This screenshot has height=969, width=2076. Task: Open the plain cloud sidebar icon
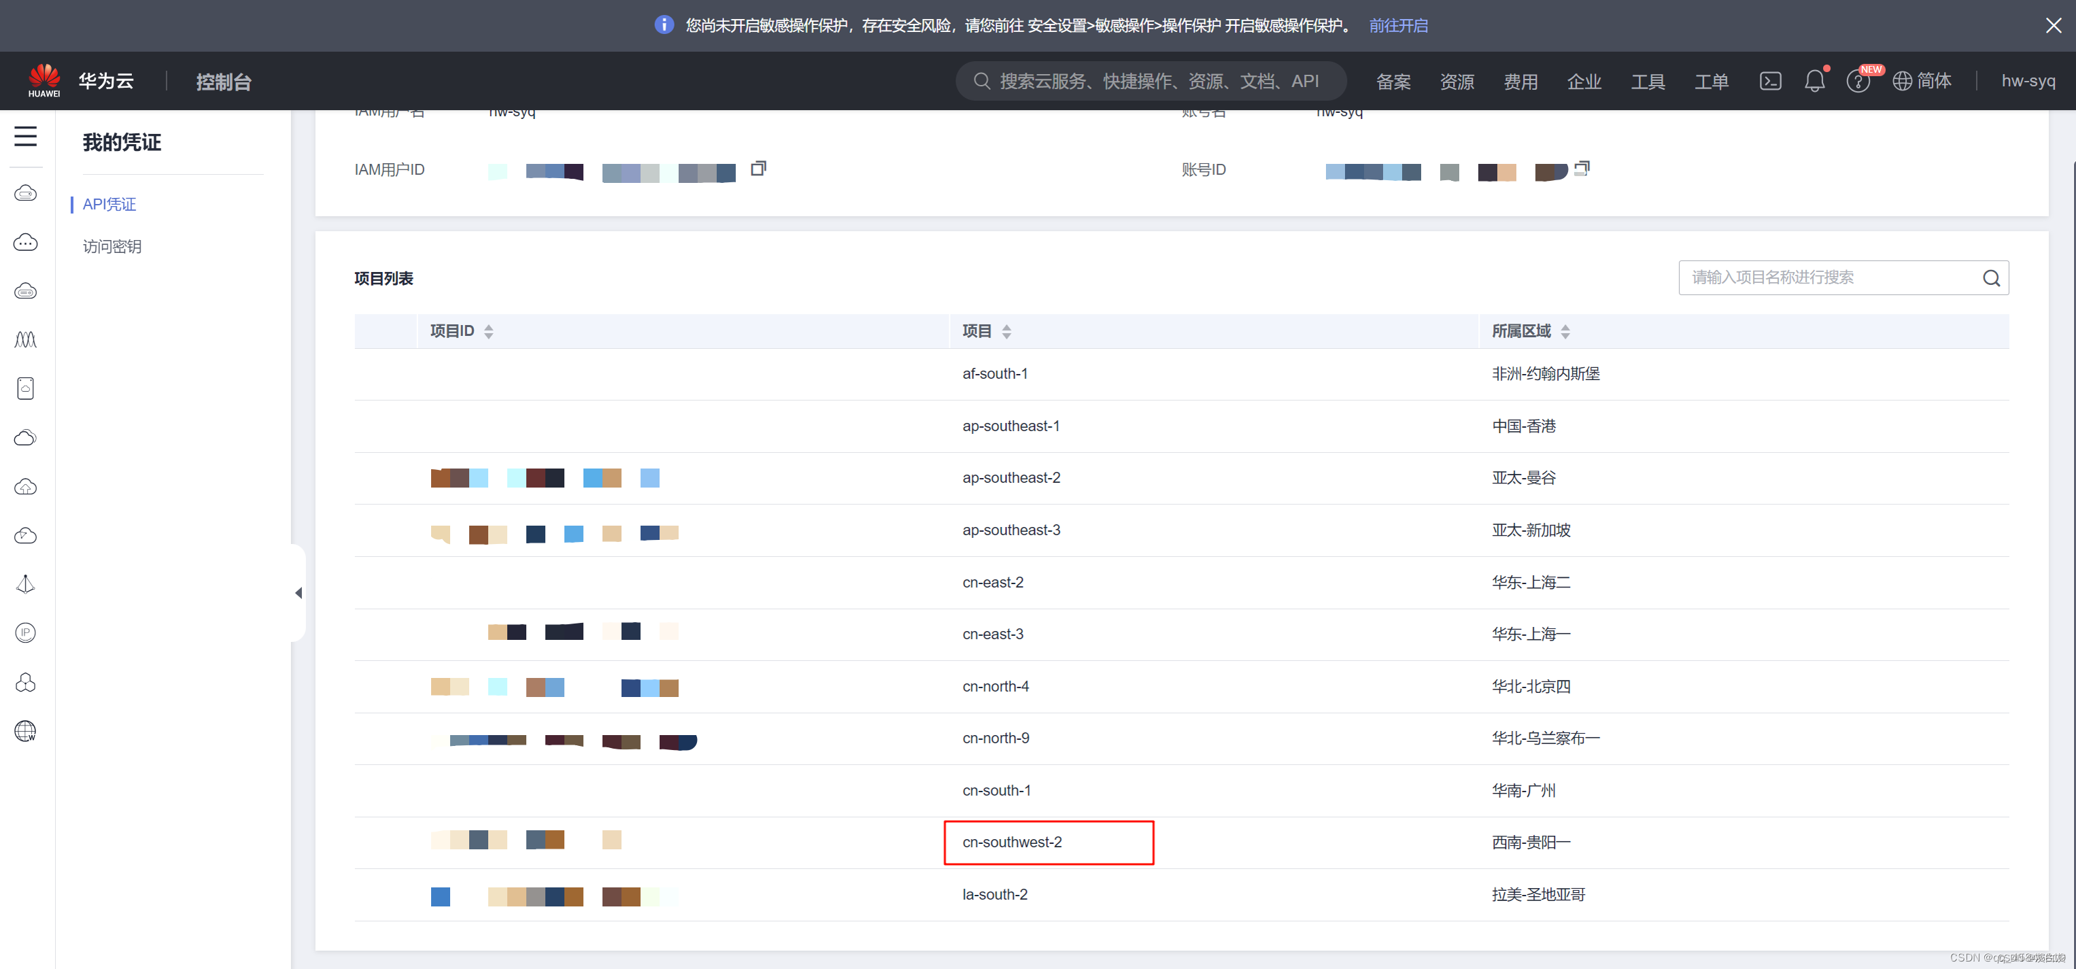click(26, 438)
